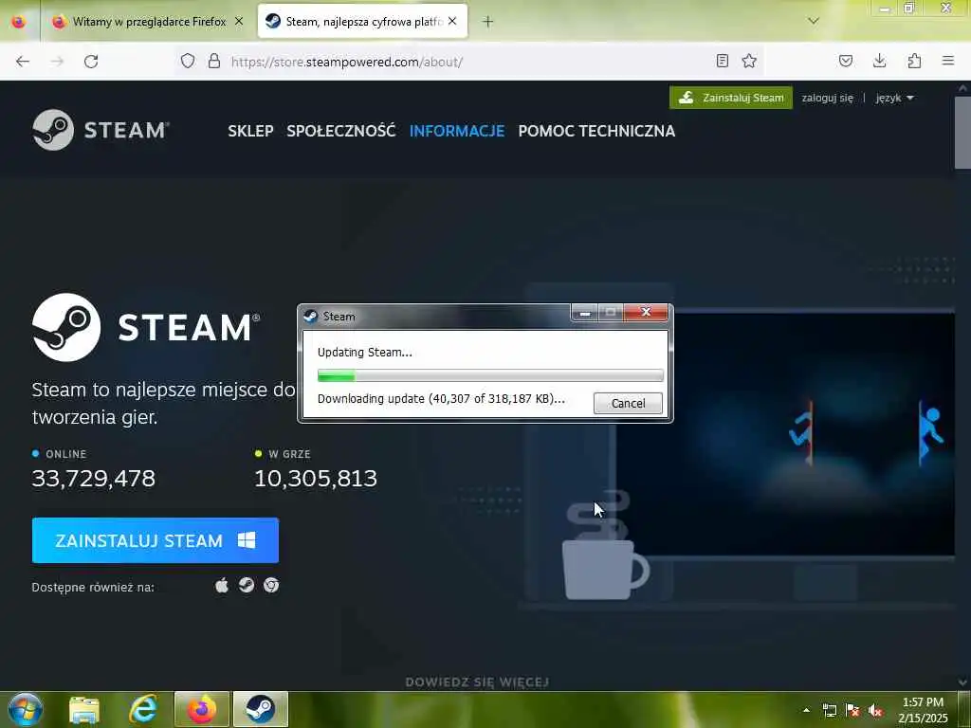
Task: Click the taskbar clock 1:57 PM
Action: pyautogui.click(x=924, y=710)
